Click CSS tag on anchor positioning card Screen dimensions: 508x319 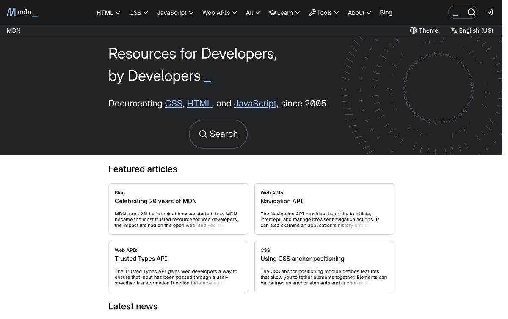coord(265,250)
